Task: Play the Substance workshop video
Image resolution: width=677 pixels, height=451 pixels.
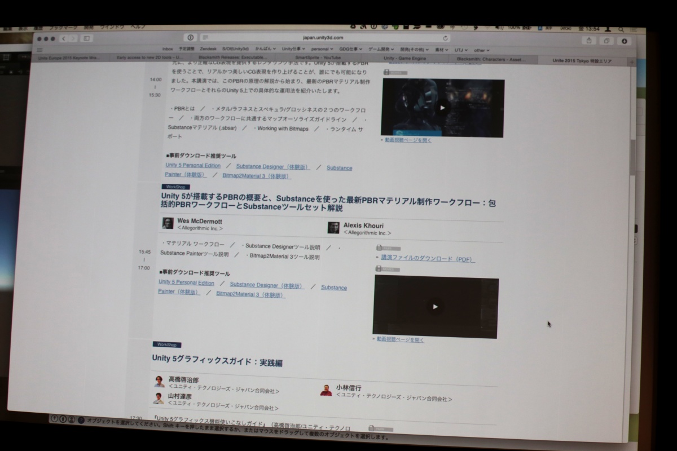Action: (x=435, y=307)
